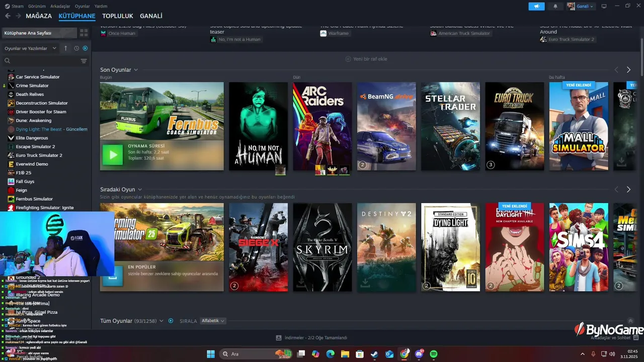The width and height of the screenshot is (644, 362).
Task: Open Spotify from the taskbar
Action: pyautogui.click(x=434, y=354)
